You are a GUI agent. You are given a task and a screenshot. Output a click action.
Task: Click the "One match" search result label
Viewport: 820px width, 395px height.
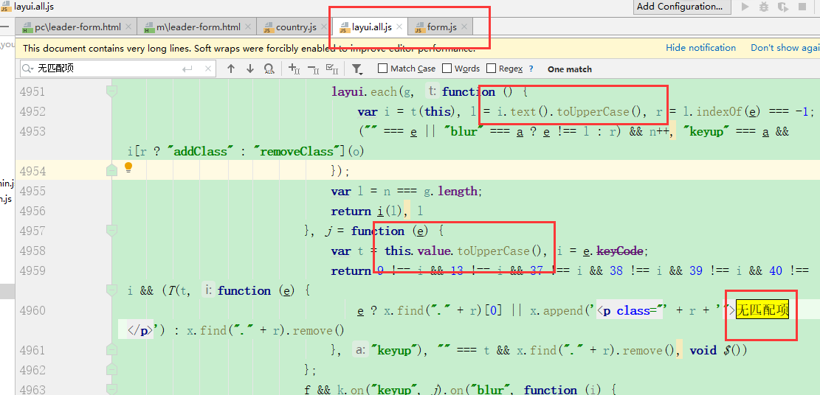(x=570, y=69)
